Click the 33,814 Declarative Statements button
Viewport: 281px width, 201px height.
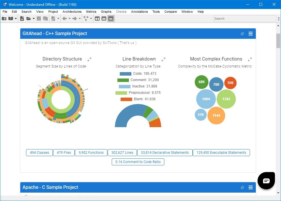(x=165, y=153)
